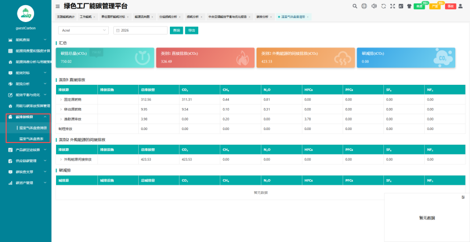Expand the 固定源燃烧 table row
Viewport: 470px width, 242px height.
click(61, 100)
